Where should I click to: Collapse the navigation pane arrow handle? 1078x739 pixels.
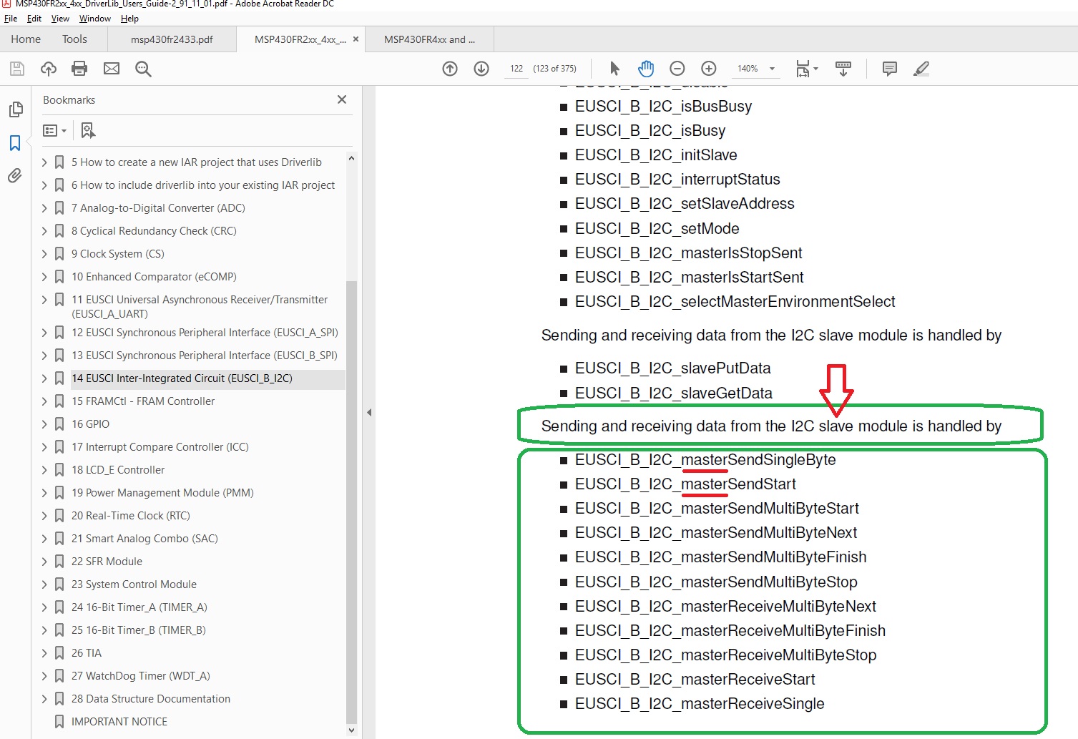click(x=369, y=412)
